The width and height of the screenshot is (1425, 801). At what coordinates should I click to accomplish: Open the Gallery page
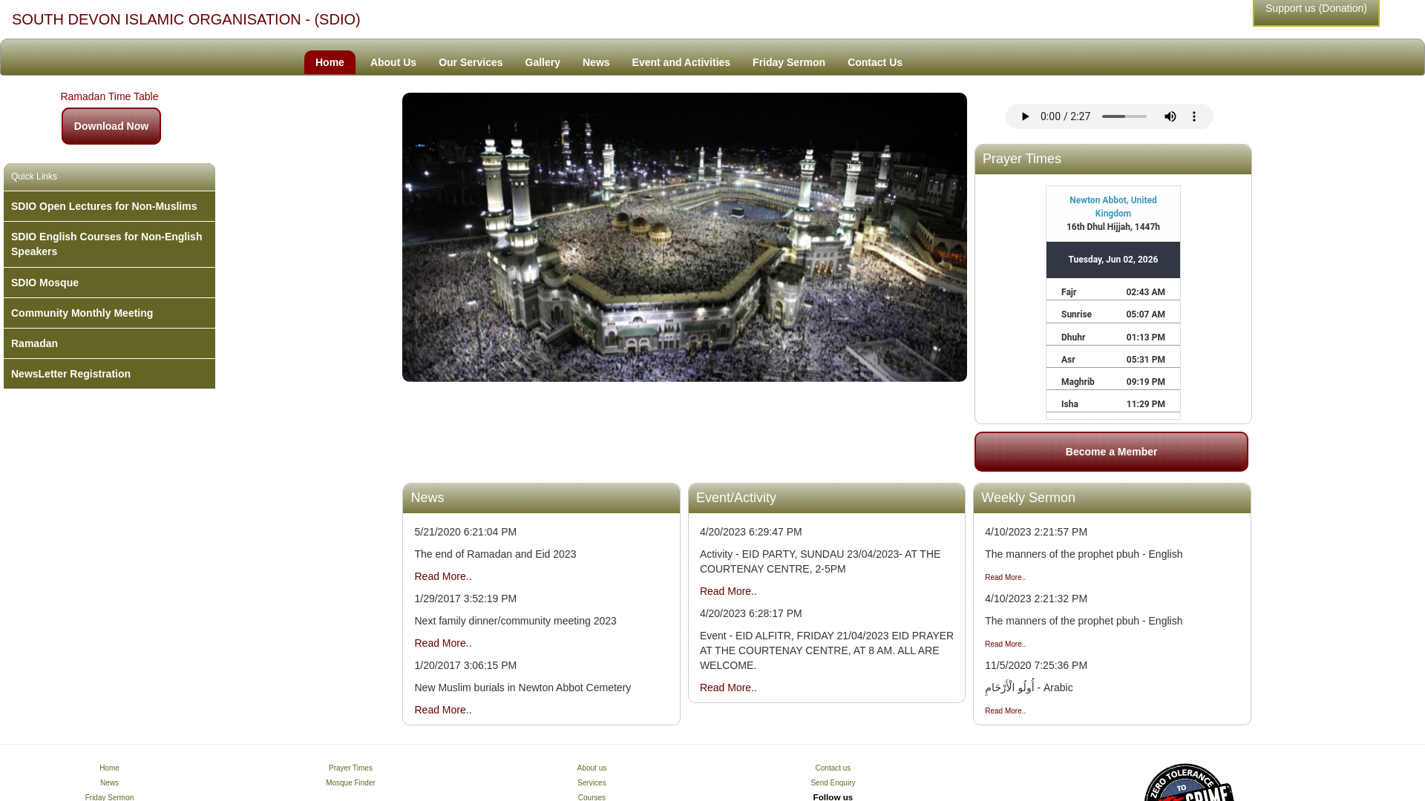(x=543, y=62)
